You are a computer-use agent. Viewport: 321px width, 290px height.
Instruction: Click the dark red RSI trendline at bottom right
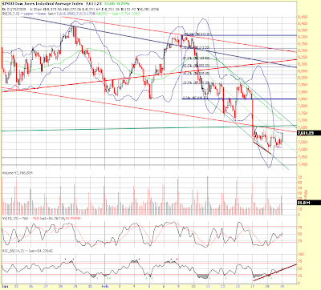pos(274,272)
